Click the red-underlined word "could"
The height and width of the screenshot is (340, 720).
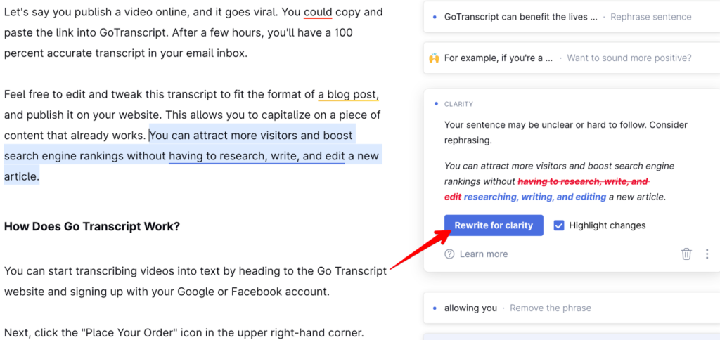[318, 12]
